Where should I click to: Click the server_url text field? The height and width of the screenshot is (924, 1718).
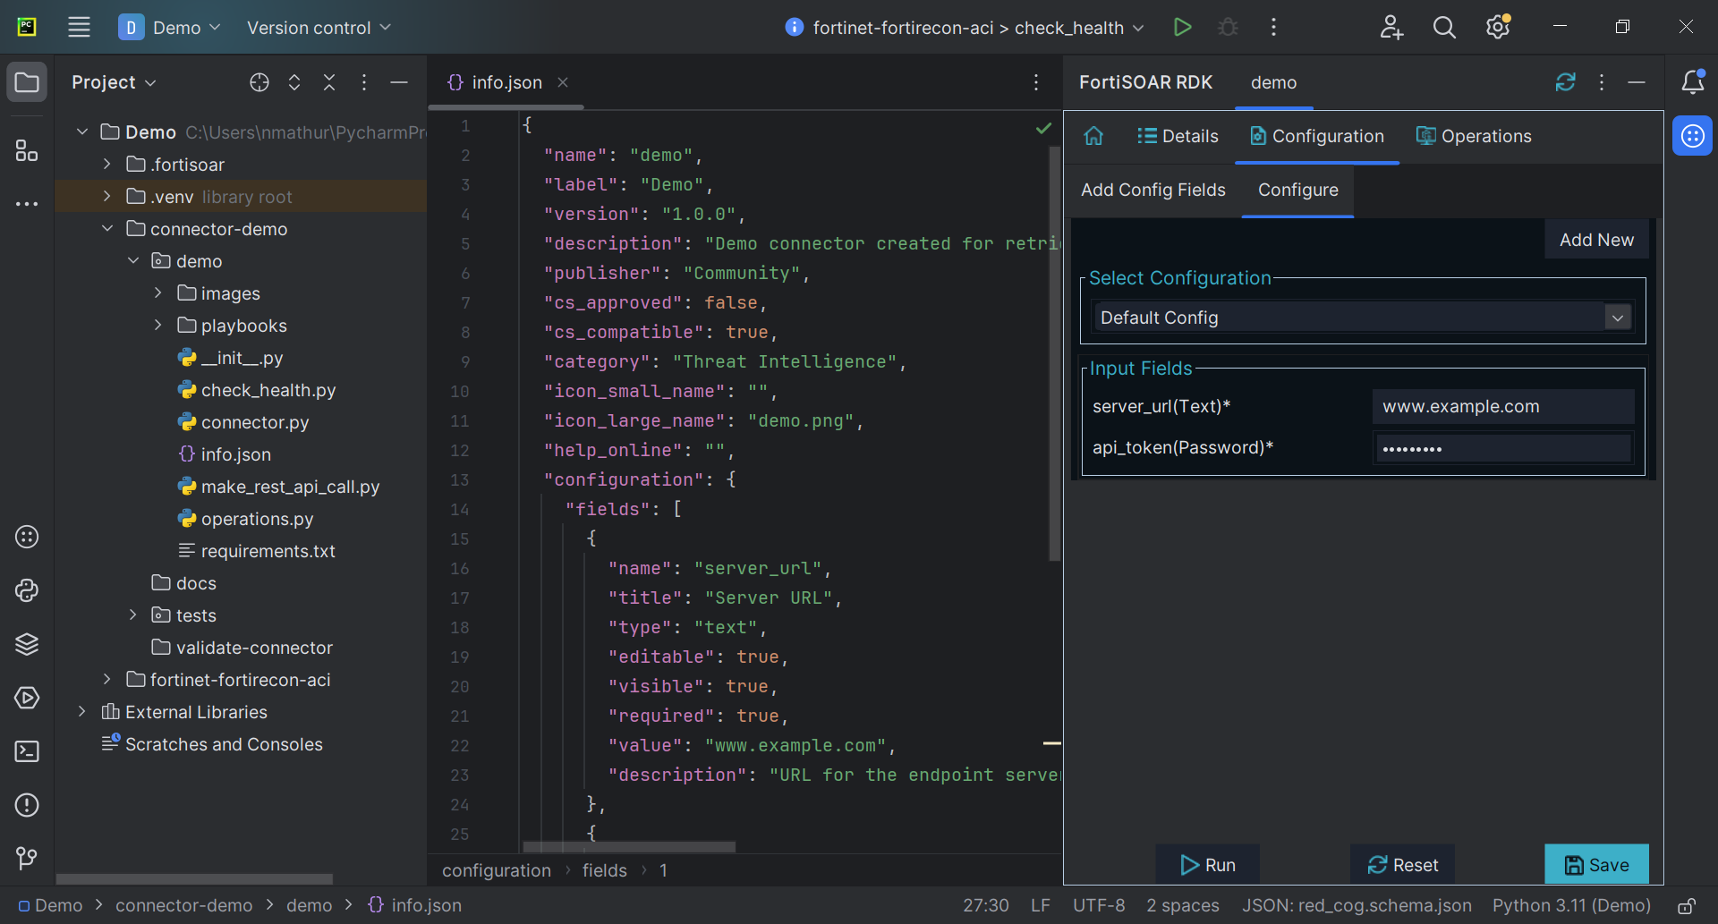pos(1502,407)
